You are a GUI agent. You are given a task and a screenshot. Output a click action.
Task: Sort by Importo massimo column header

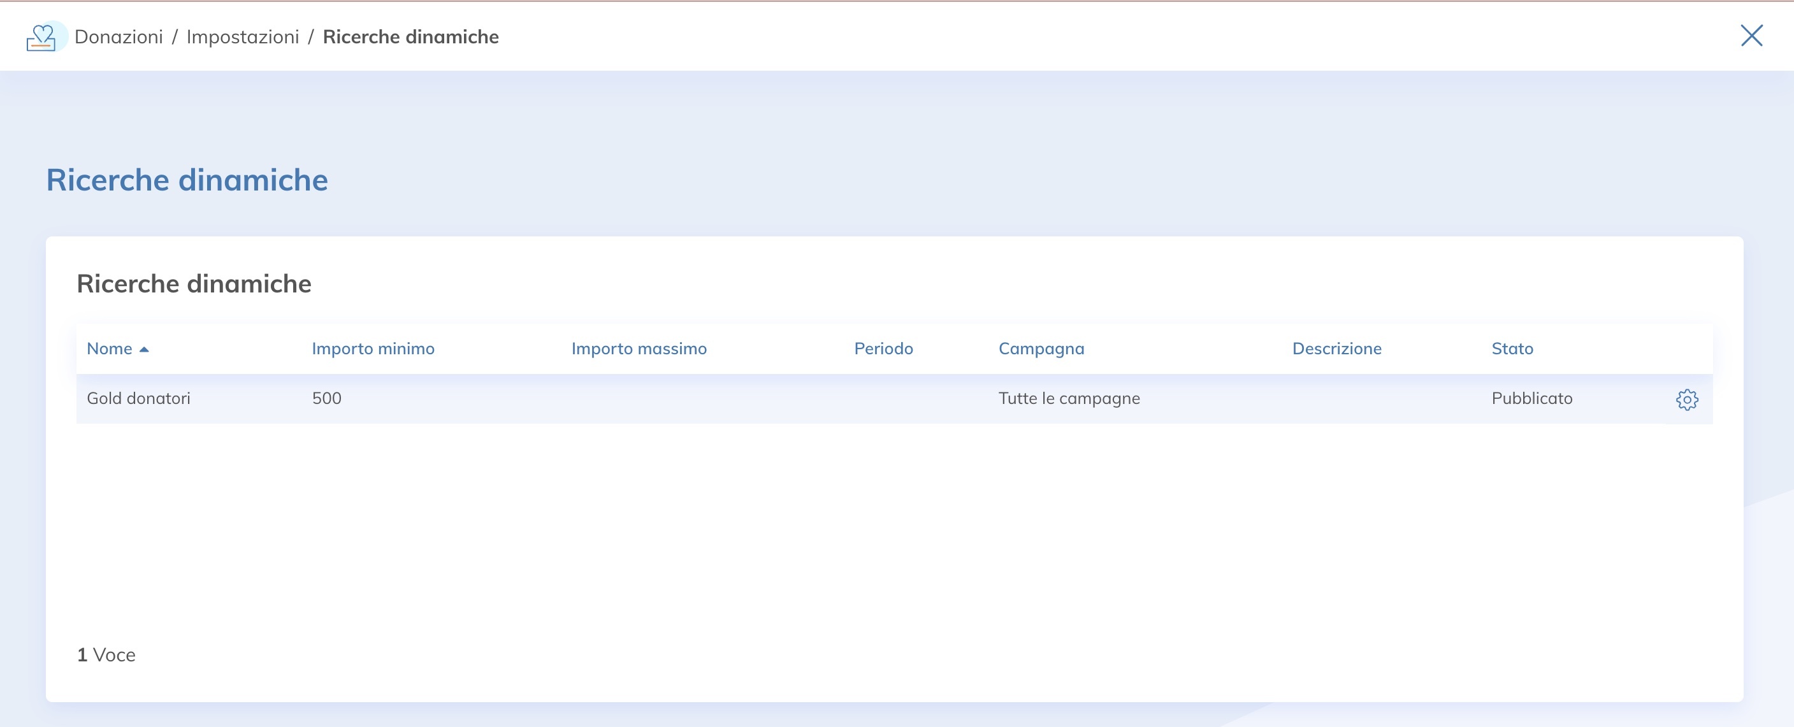[x=639, y=349]
